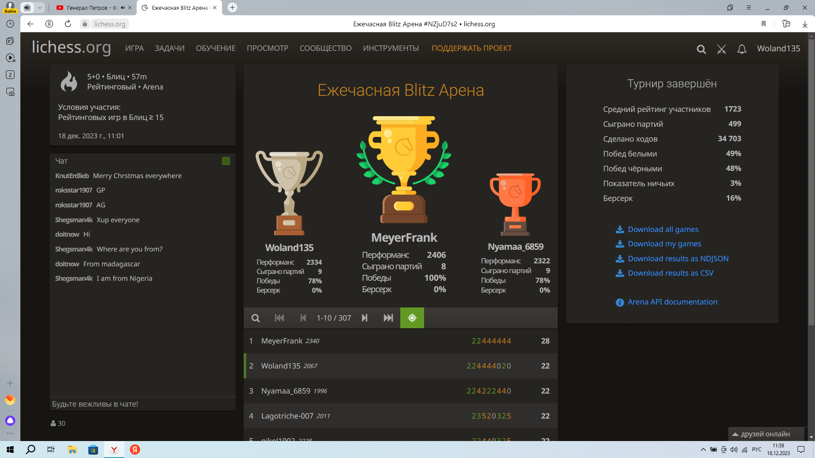Go to next standings page
Viewport: 815px width, 458px height.
pos(365,318)
